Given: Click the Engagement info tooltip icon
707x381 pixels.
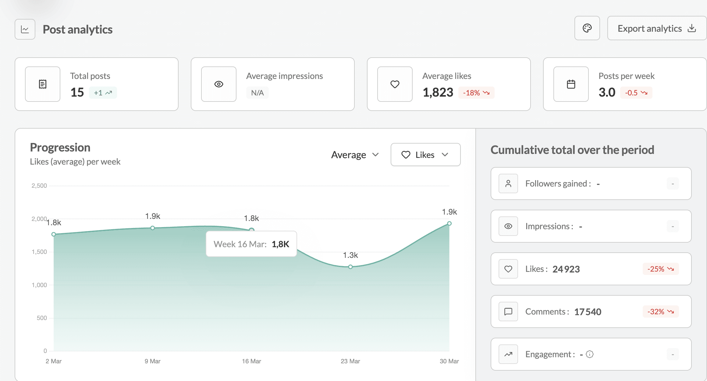Looking at the screenshot, I should [590, 354].
